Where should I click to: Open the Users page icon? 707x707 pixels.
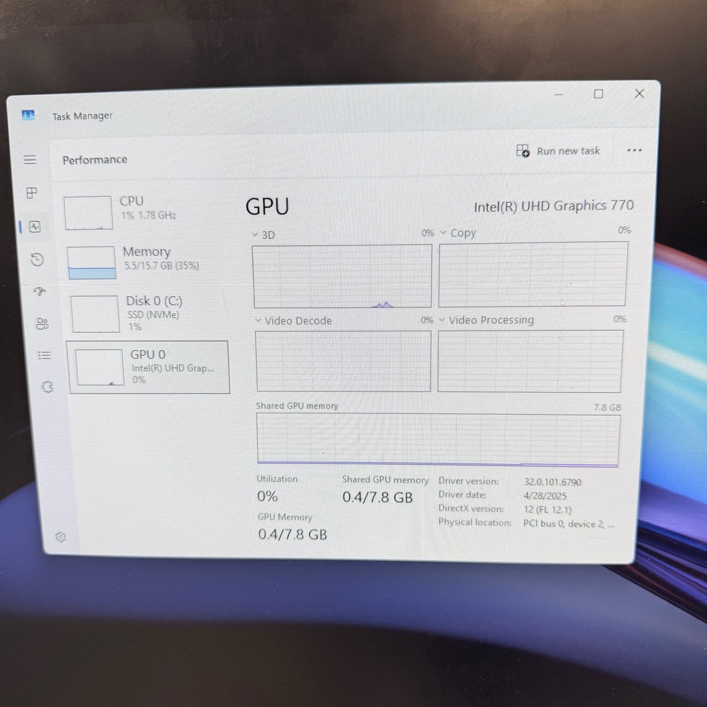(x=42, y=323)
